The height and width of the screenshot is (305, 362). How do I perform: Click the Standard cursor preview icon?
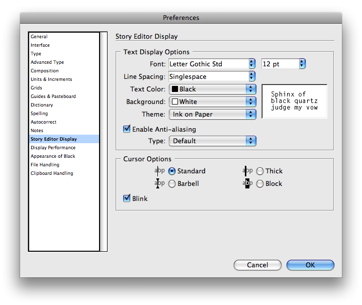click(159, 171)
